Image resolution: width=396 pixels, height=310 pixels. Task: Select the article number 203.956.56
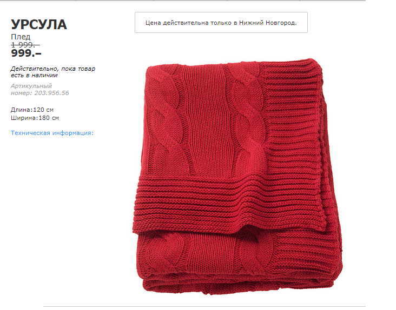[x=51, y=93]
